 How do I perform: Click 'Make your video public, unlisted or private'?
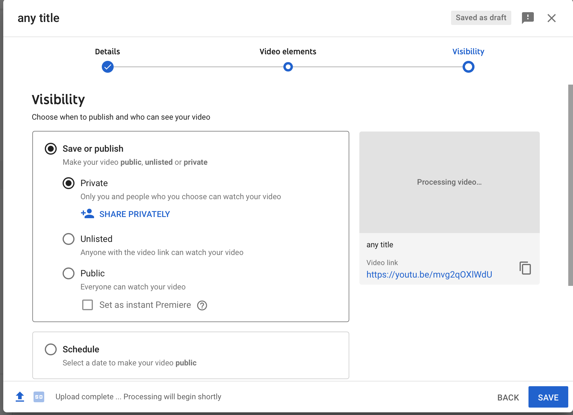coord(135,162)
